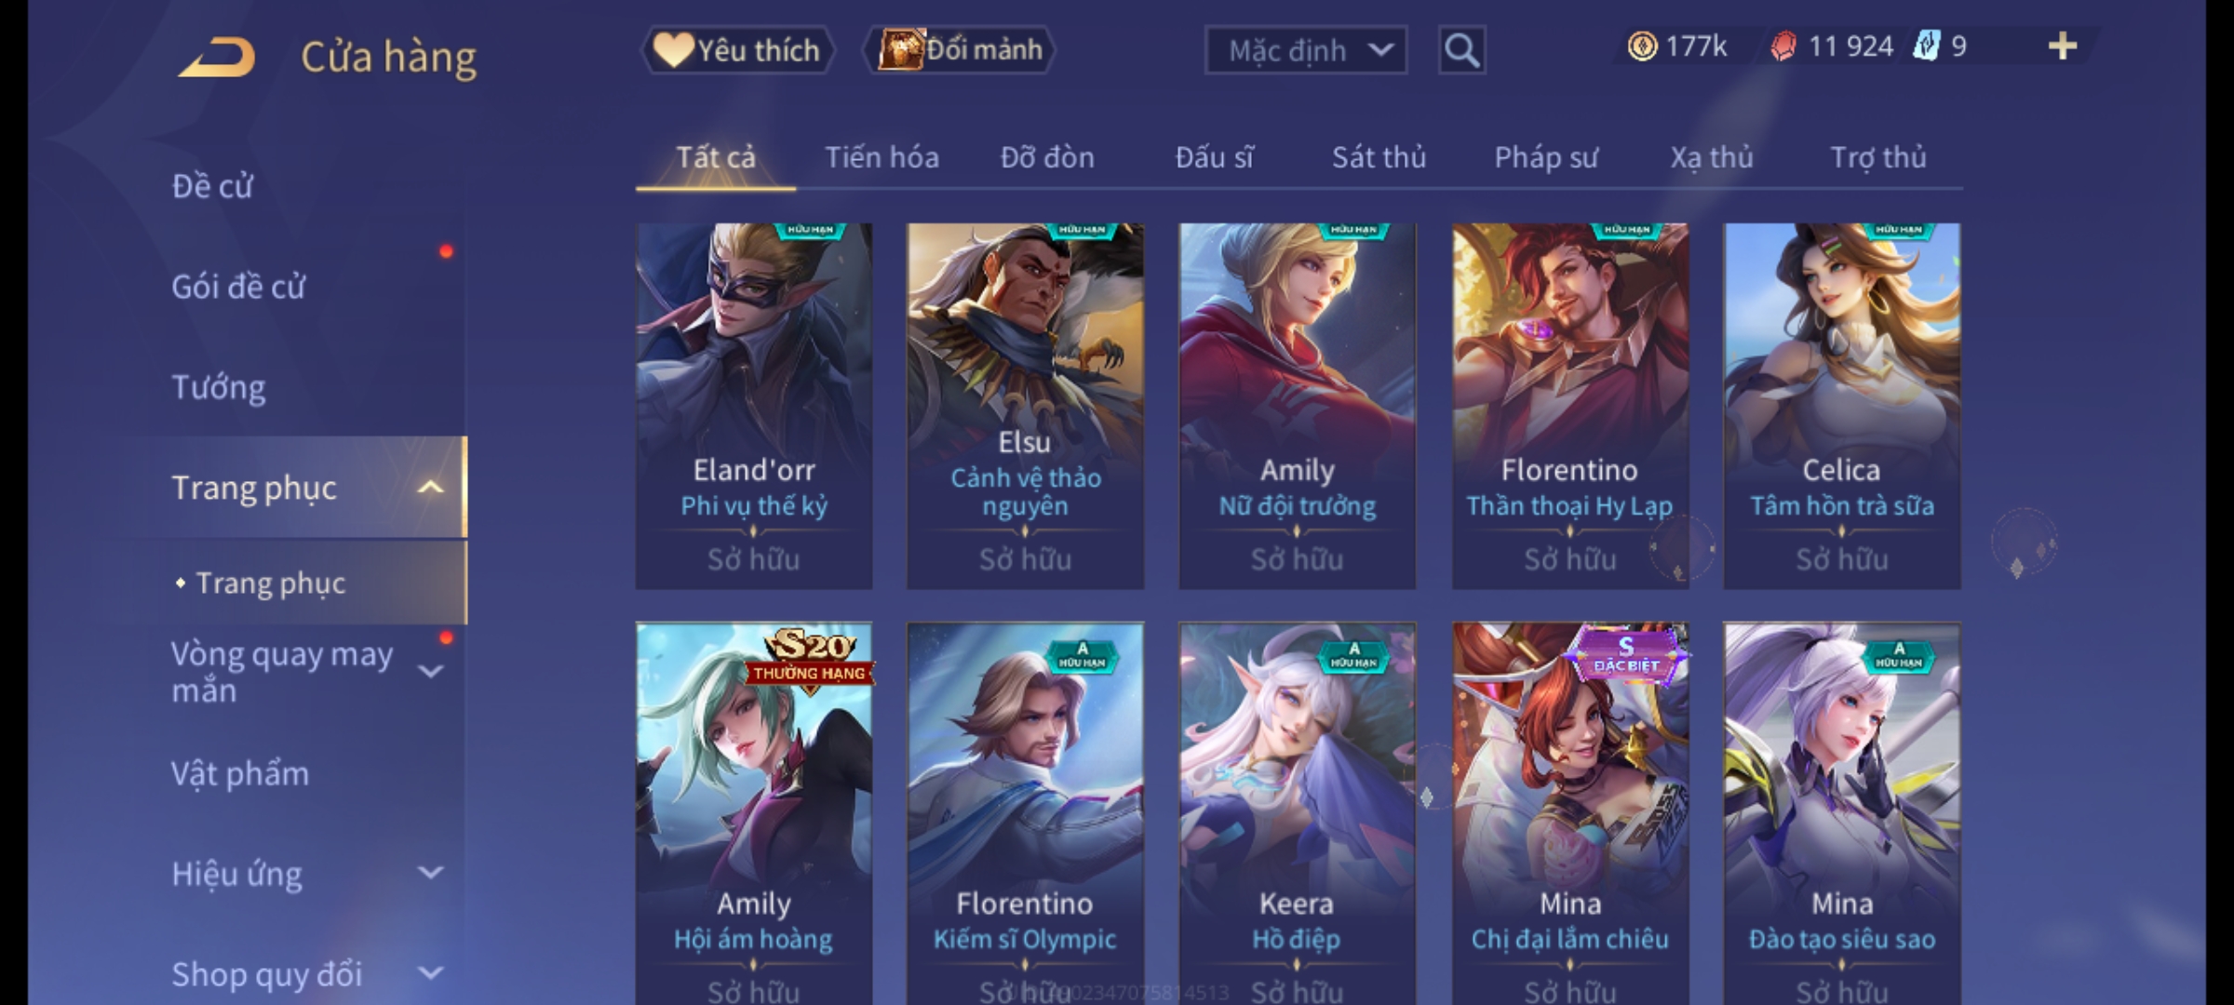Open Yêu thích favorites heart button
This screenshot has height=1005, width=2234.
point(737,50)
